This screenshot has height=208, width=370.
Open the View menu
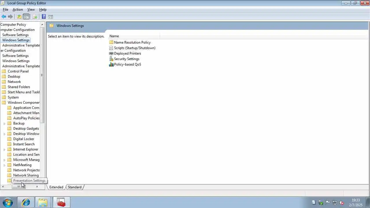[x=31, y=10]
